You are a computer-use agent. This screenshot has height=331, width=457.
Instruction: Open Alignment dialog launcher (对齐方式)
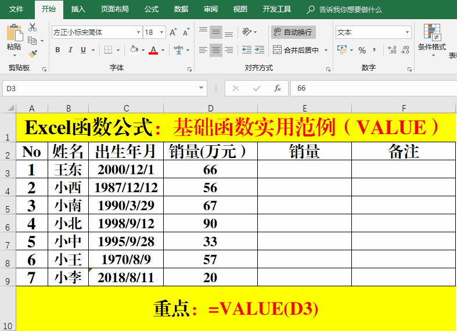pos(328,69)
